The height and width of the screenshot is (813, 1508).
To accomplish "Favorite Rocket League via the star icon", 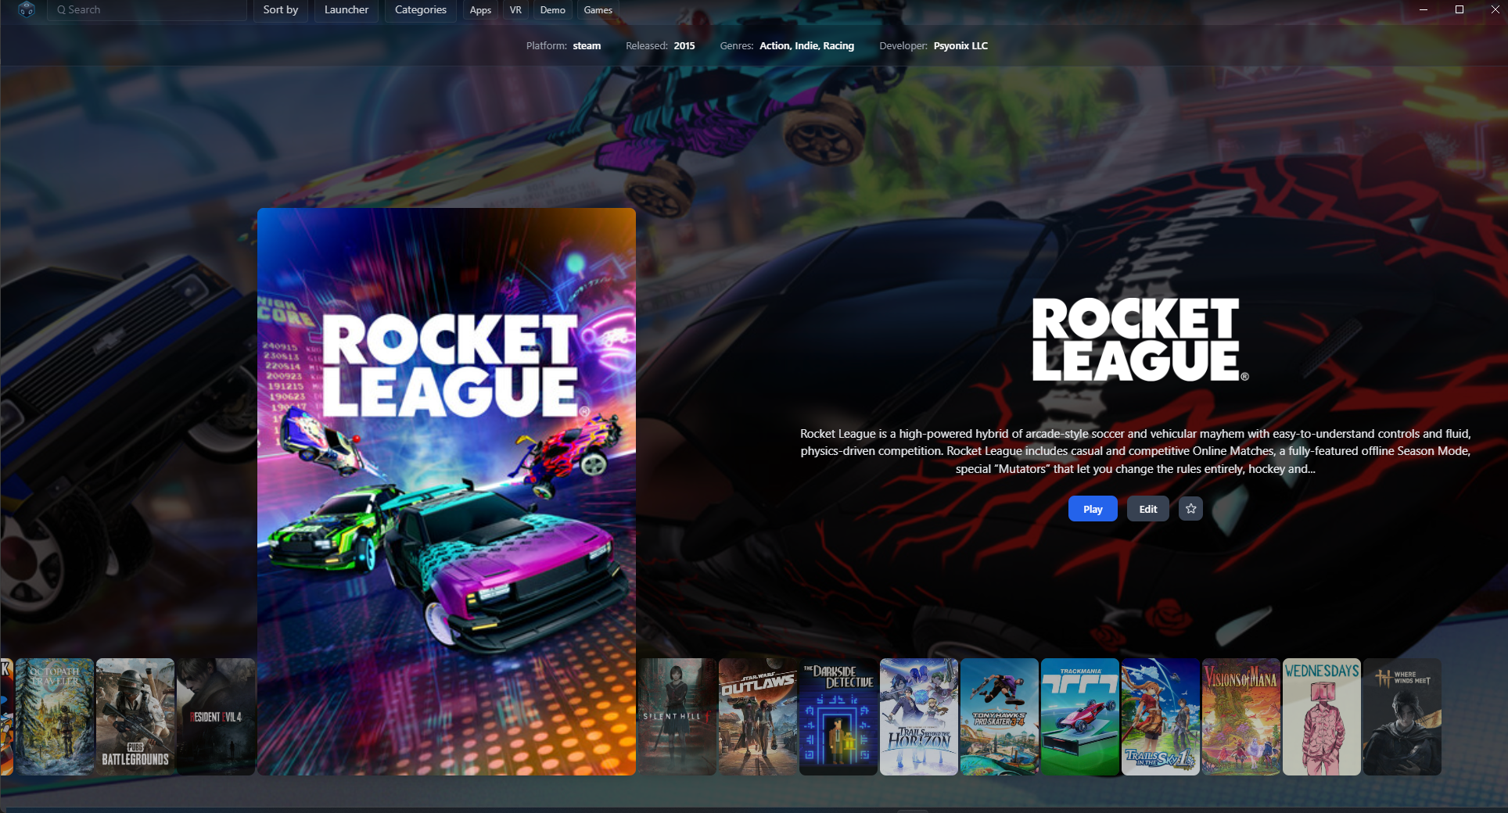I will point(1190,508).
